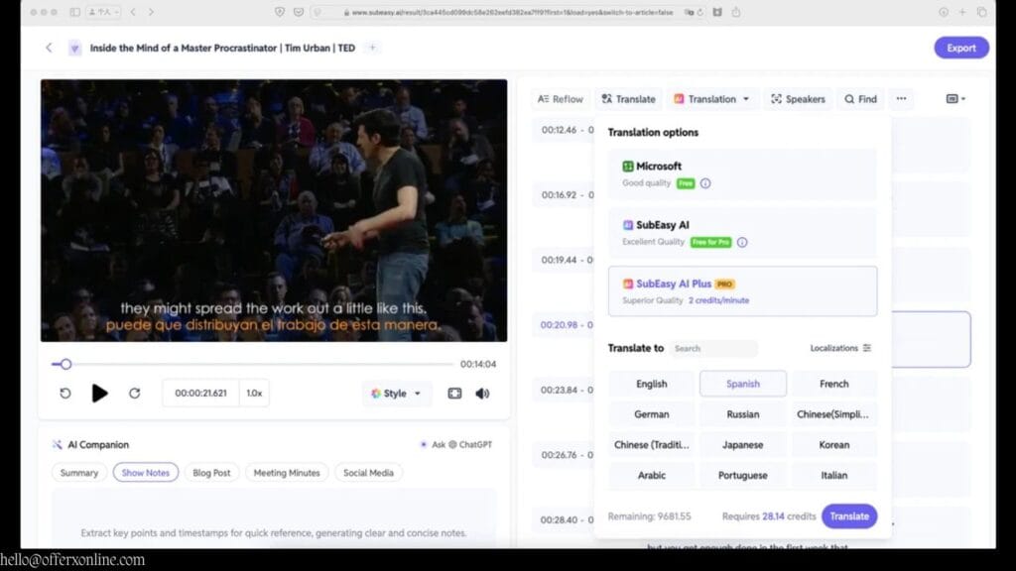Click the AI Companion wand icon

57,445
